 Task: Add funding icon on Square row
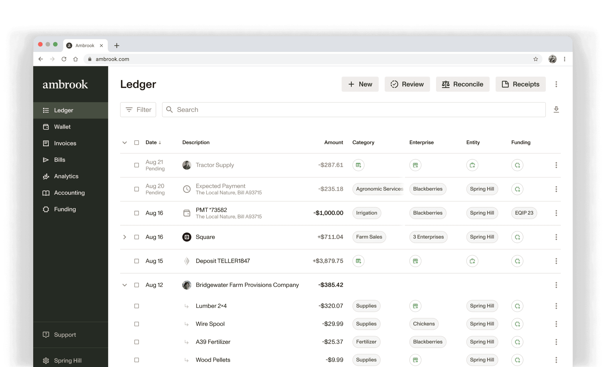pyautogui.click(x=517, y=237)
